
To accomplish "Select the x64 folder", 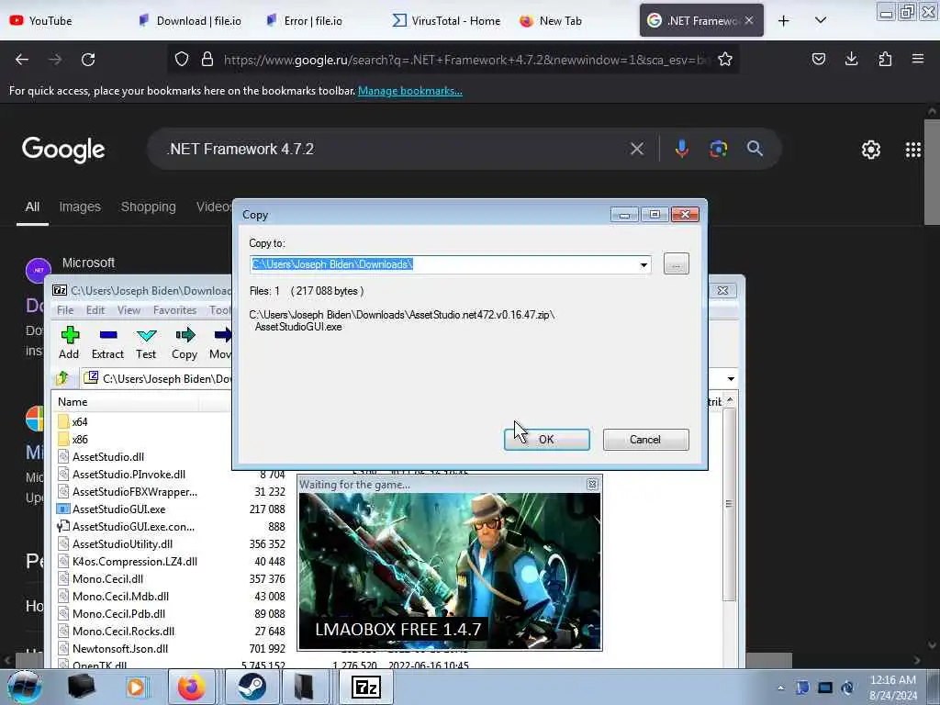I will 73,422.
